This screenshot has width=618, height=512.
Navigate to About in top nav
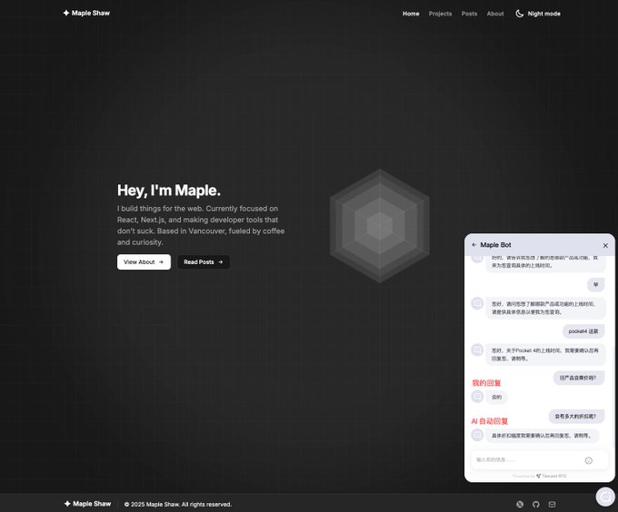click(495, 14)
